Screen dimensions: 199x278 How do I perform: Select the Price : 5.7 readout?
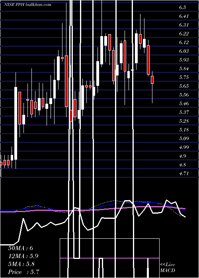(x=23, y=272)
